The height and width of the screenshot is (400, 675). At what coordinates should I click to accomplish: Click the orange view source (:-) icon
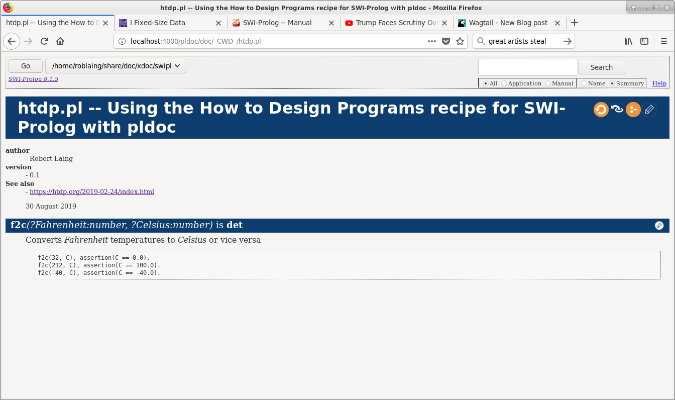(x=633, y=110)
